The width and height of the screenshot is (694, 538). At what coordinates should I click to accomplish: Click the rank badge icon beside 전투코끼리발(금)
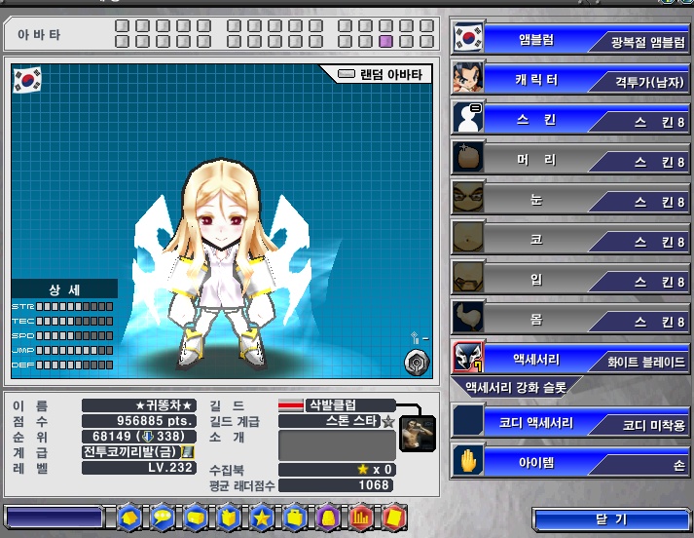[188, 452]
